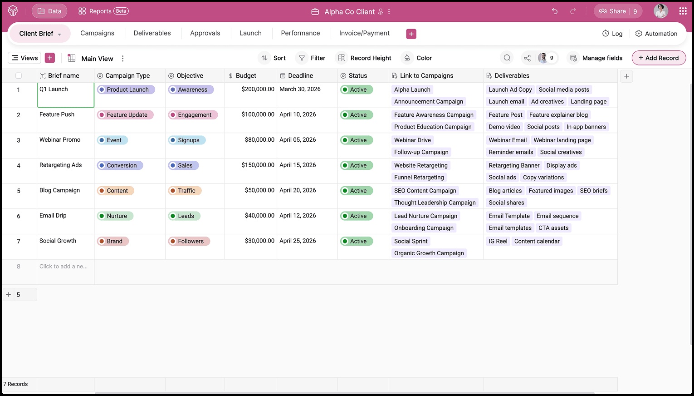Click the Status column header
This screenshot has width=694, height=396.
(363, 76)
